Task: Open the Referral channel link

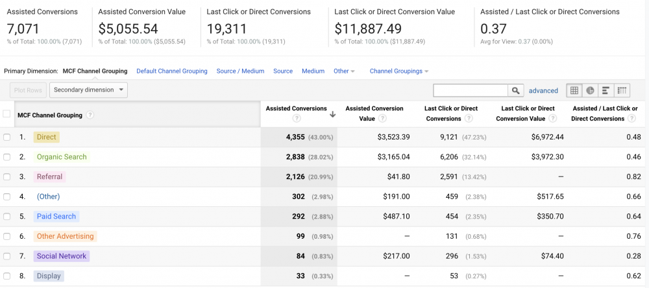Action: [x=50, y=176]
